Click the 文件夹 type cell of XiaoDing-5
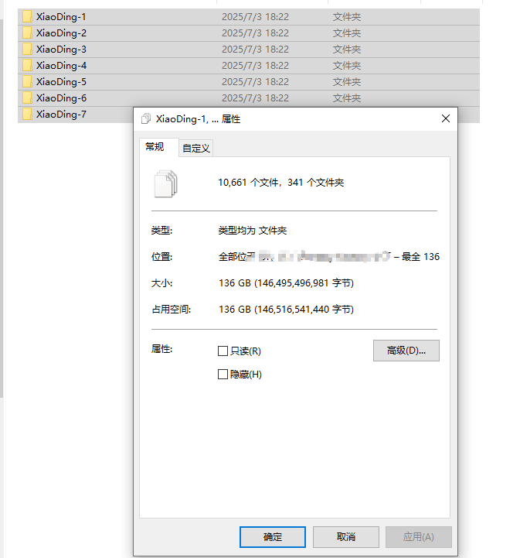This screenshot has width=520, height=558. pyautogui.click(x=347, y=82)
